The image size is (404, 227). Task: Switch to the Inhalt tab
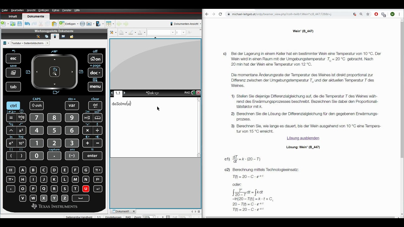(13, 16)
